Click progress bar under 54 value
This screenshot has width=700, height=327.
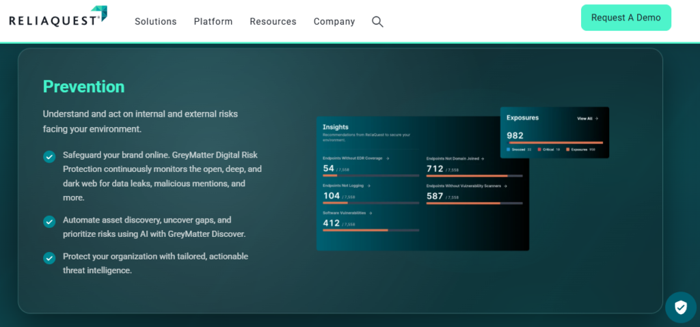pyautogui.click(x=371, y=175)
